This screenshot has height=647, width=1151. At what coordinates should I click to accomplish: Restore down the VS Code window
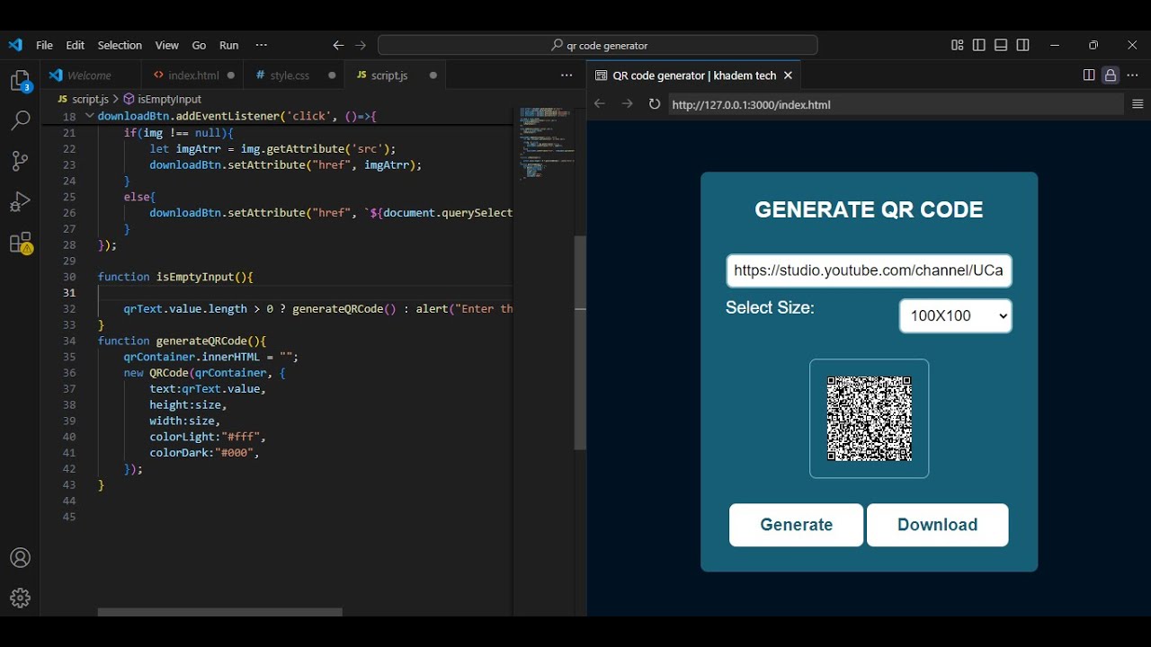(x=1093, y=45)
